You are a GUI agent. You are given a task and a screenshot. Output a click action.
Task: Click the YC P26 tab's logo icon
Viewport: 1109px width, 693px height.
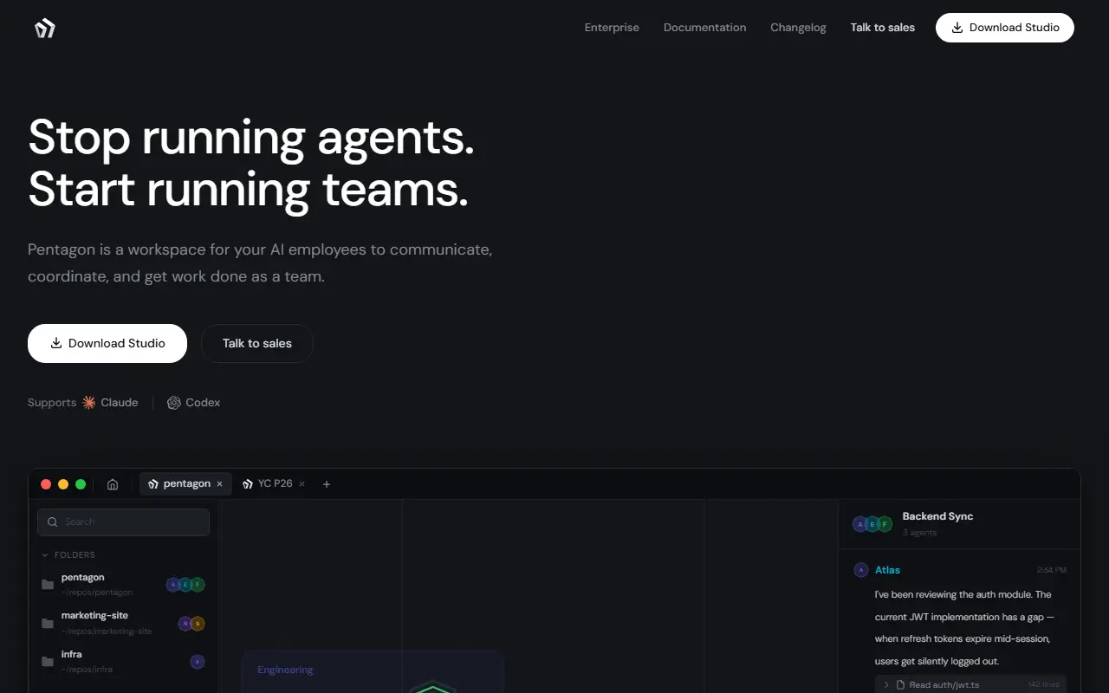pos(248,484)
